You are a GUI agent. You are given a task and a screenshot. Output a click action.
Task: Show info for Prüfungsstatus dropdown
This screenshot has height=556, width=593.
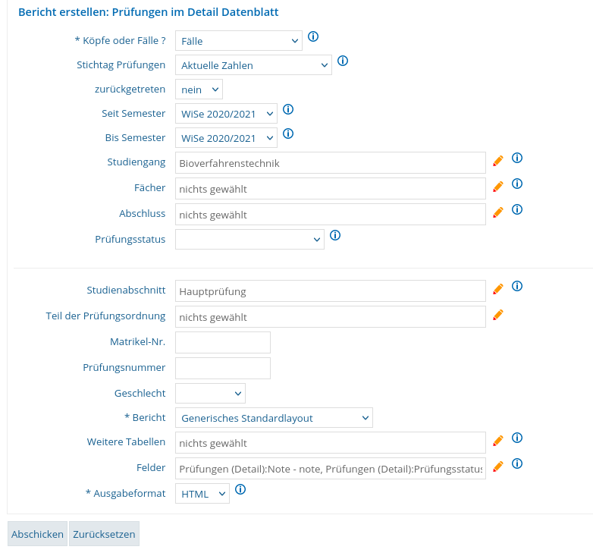coord(335,235)
